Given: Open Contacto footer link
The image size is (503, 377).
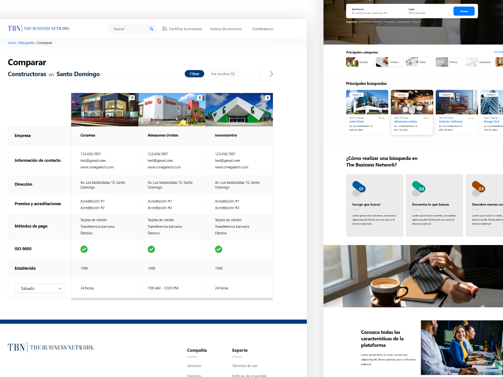Looking at the screenshot, I should (x=194, y=376).
